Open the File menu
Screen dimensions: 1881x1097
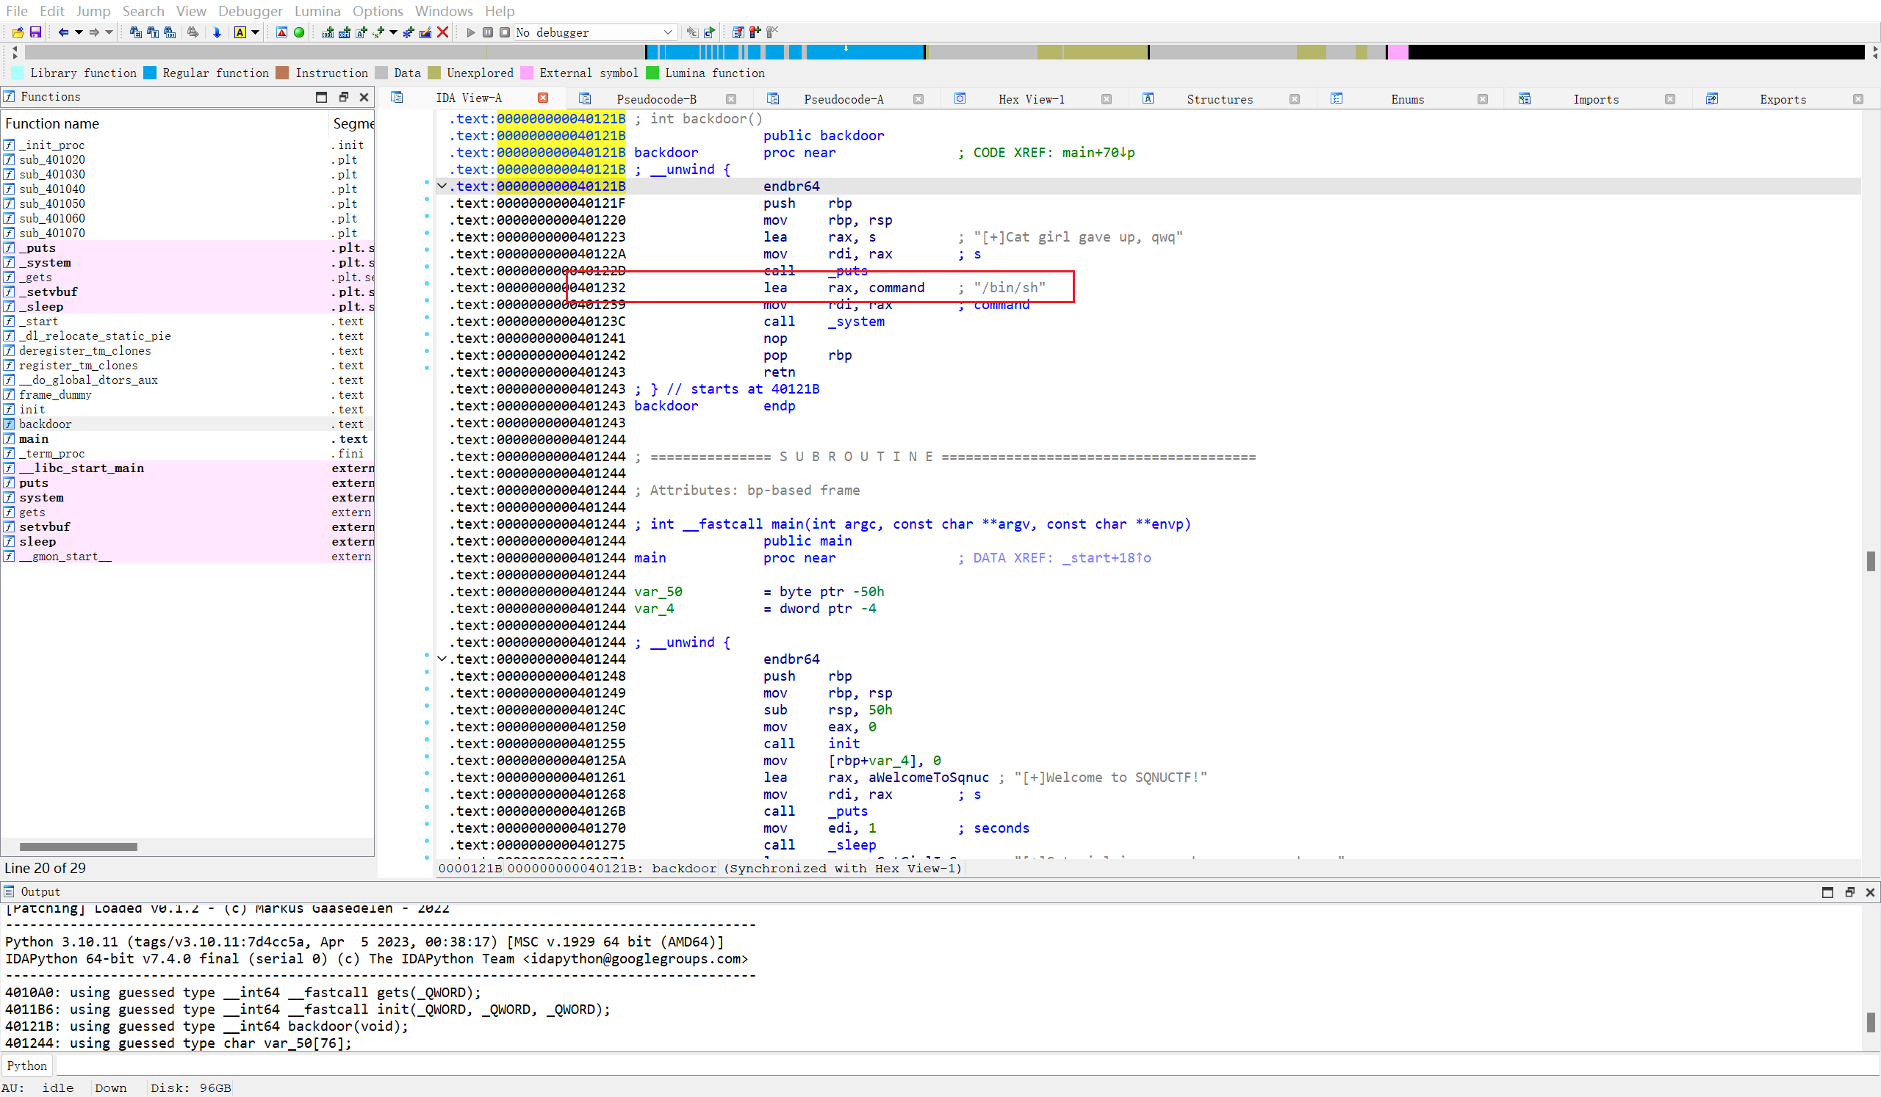pos(16,11)
